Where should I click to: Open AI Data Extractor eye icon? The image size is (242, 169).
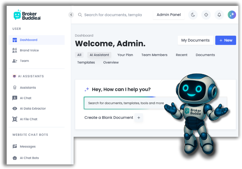tap(15, 109)
